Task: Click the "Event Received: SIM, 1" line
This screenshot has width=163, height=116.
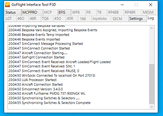Action: coord(42,66)
